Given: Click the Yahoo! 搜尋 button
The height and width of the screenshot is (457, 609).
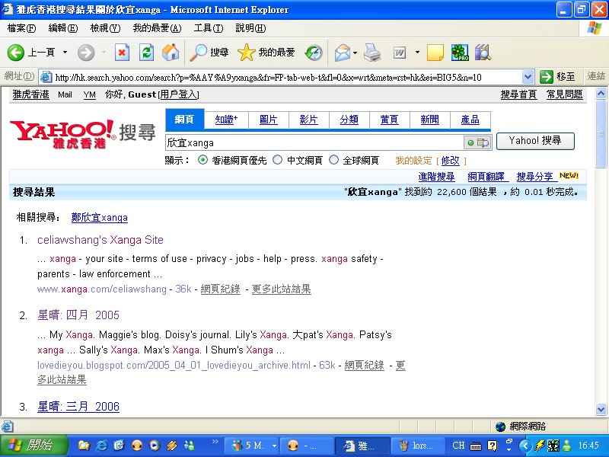Looking at the screenshot, I should pos(535,141).
